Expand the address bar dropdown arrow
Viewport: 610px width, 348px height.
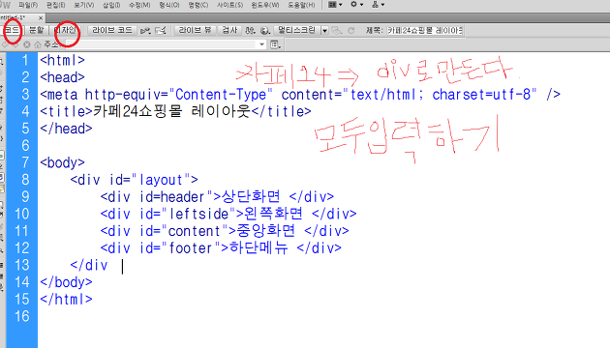pyautogui.click(x=262, y=44)
